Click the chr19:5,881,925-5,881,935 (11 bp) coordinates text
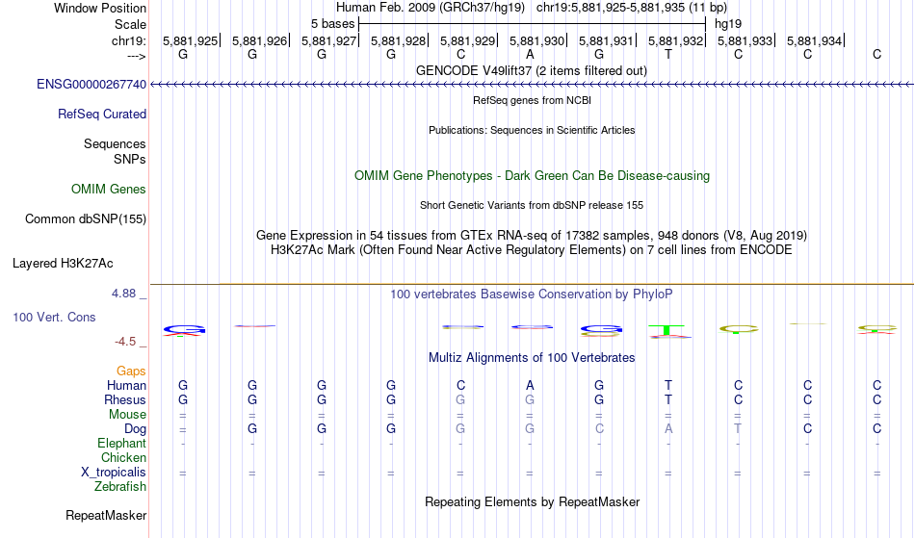Screen dimensions: 915x538 [x=632, y=8]
